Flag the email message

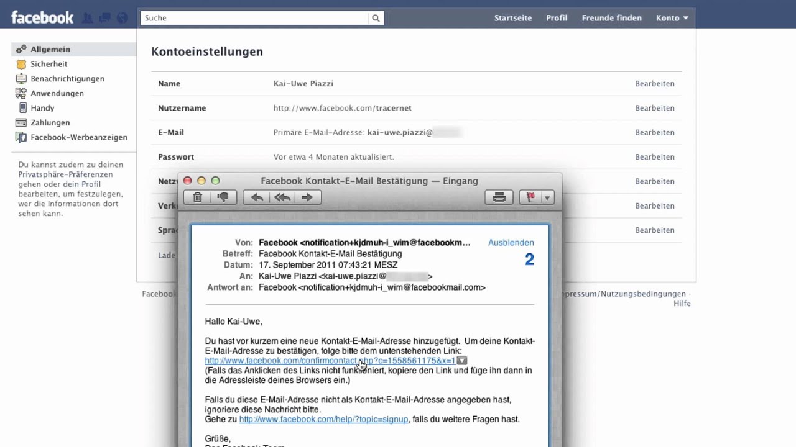(530, 197)
